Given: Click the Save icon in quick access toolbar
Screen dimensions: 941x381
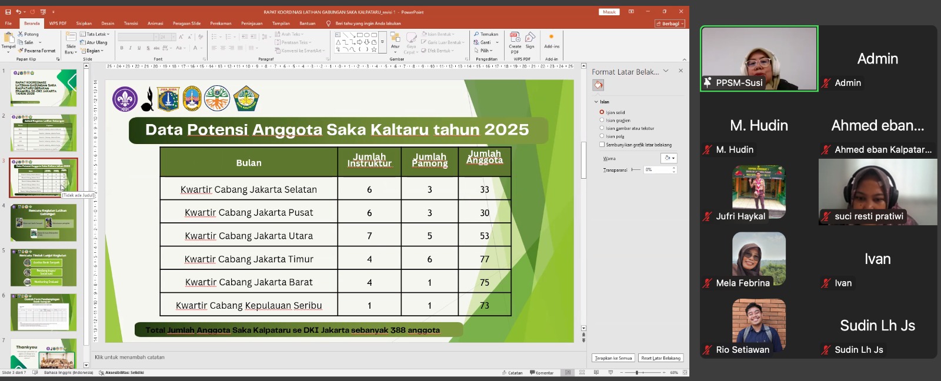Looking at the screenshot, I should click(7, 12).
